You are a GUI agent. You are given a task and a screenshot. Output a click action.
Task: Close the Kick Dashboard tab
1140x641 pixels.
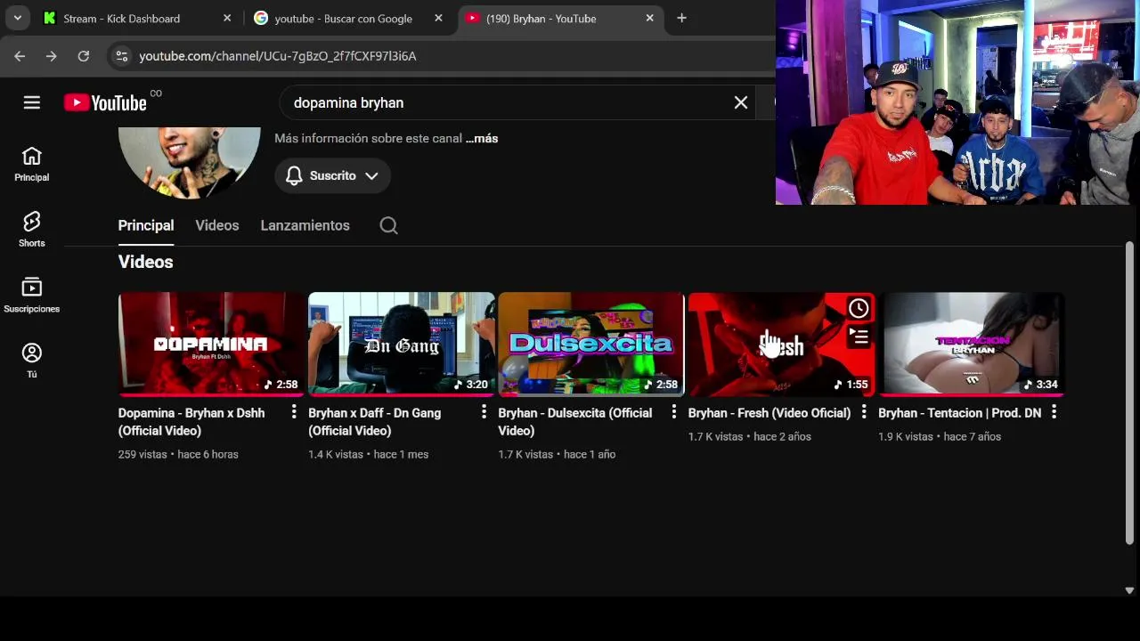[x=227, y=18]
